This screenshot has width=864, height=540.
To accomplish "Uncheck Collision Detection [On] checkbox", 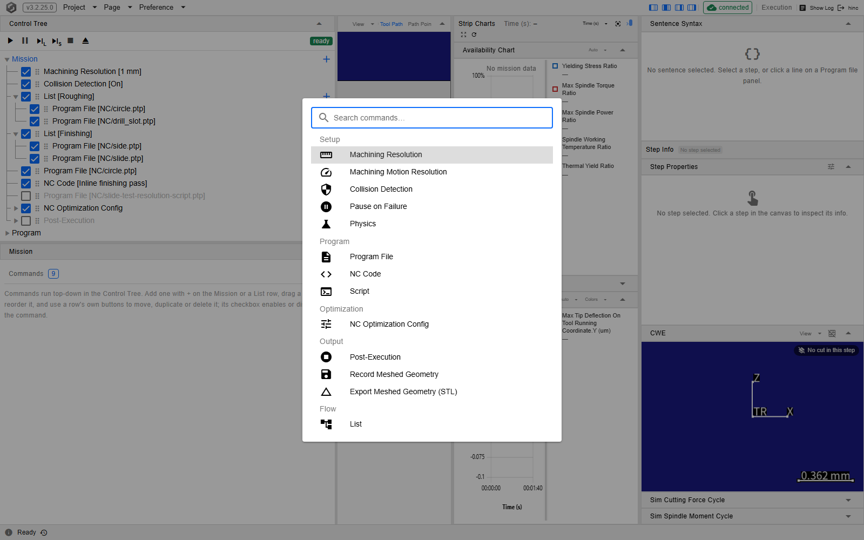I will pos(26,84).
